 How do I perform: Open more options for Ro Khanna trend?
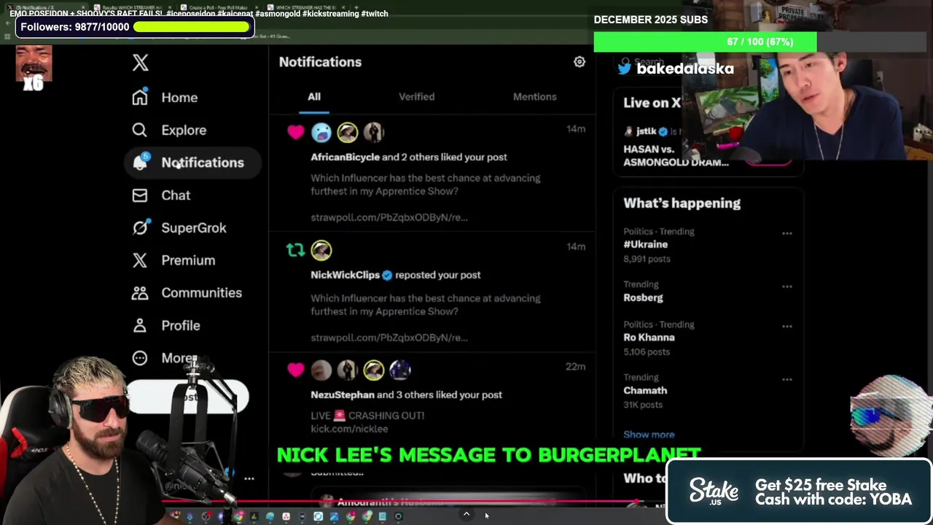786,327
